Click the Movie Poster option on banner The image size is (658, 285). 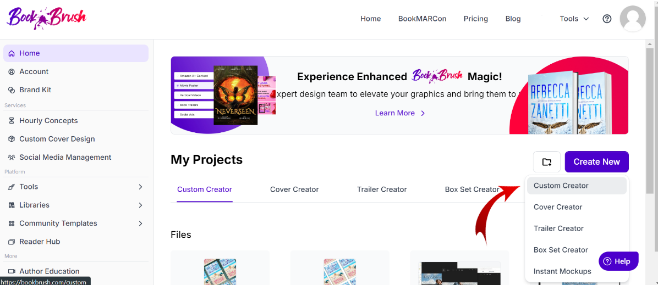194,86
